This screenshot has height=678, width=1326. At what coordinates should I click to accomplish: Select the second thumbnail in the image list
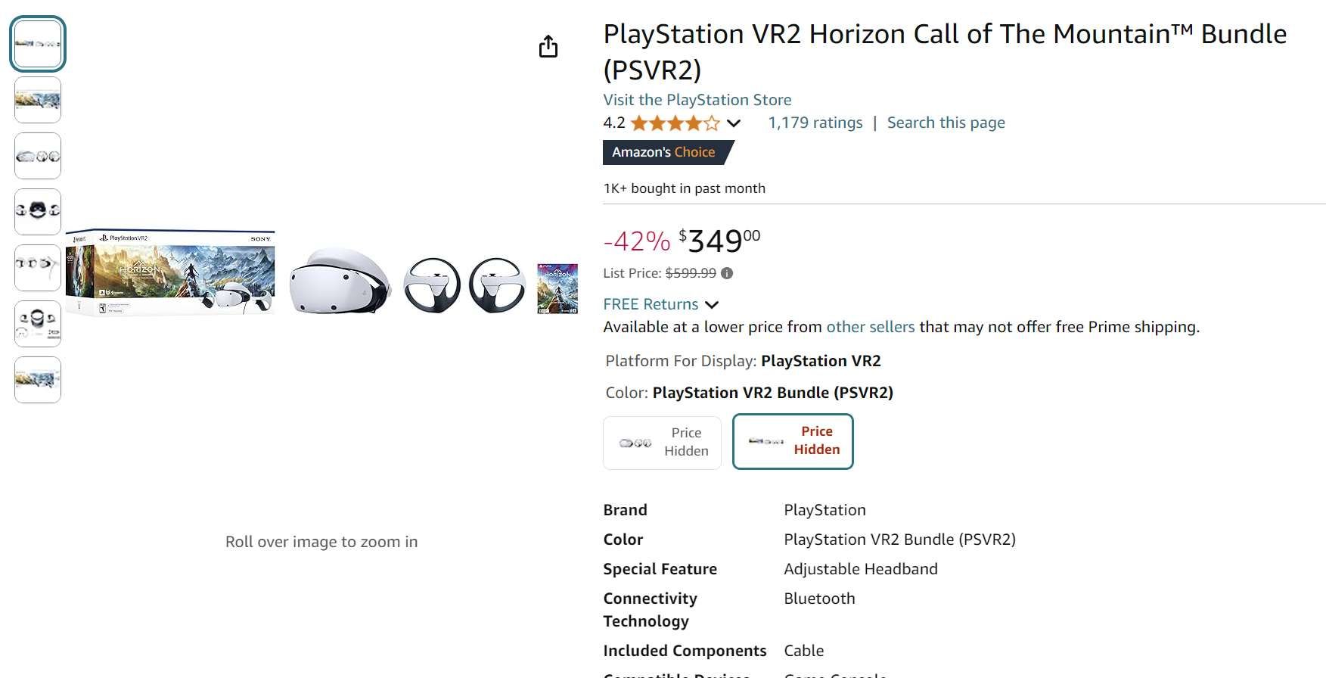pos(38,100)
